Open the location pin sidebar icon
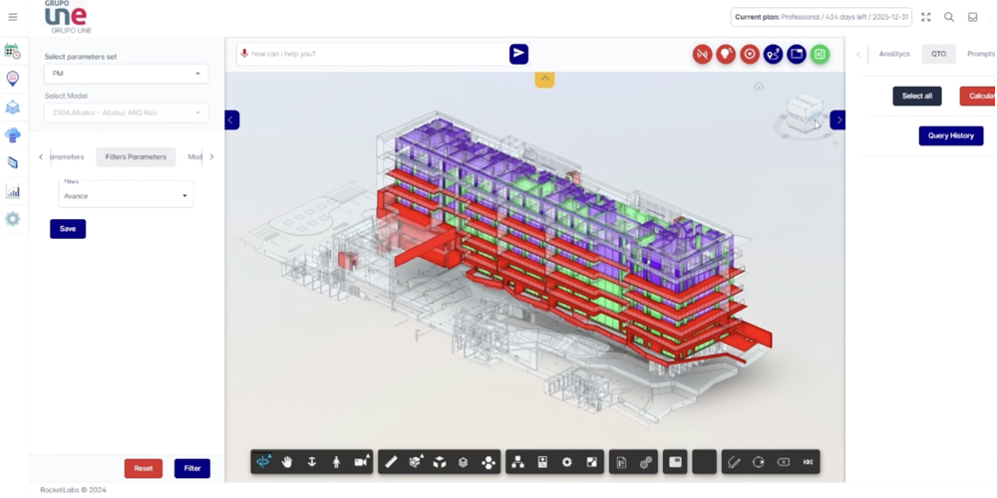 pos(13,79)
